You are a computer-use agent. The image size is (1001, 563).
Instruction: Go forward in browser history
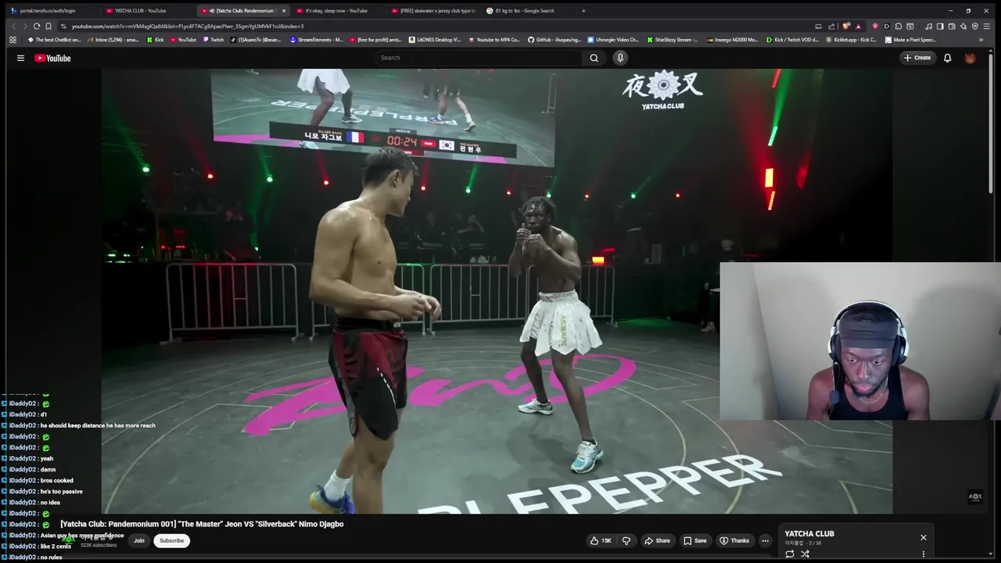coord(24,26)
